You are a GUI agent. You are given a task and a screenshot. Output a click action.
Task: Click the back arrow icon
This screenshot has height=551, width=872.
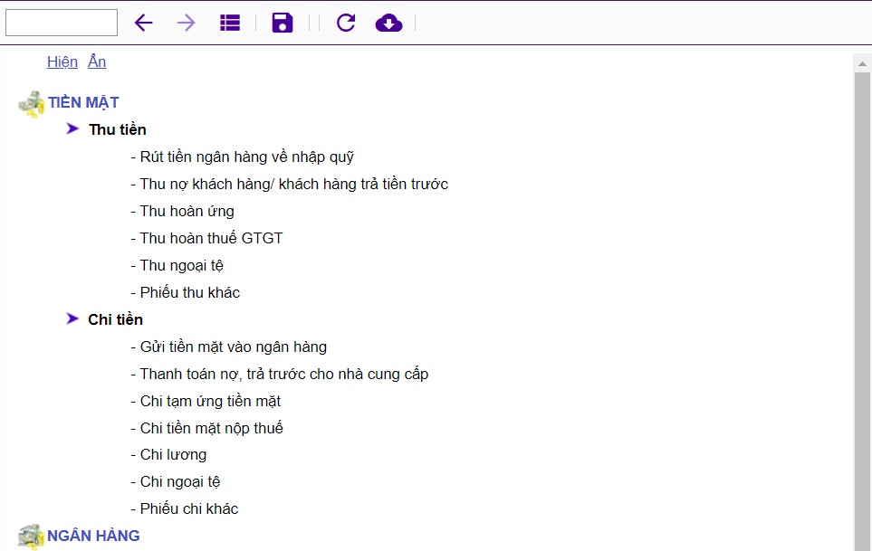(143, 23)
